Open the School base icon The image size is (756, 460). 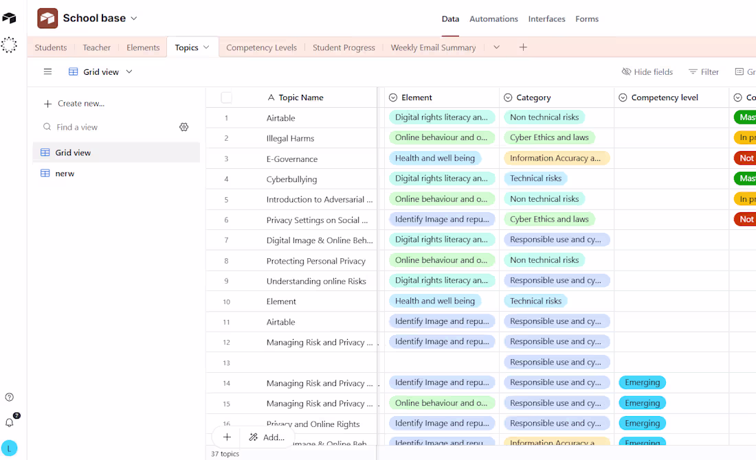(47, 19)
